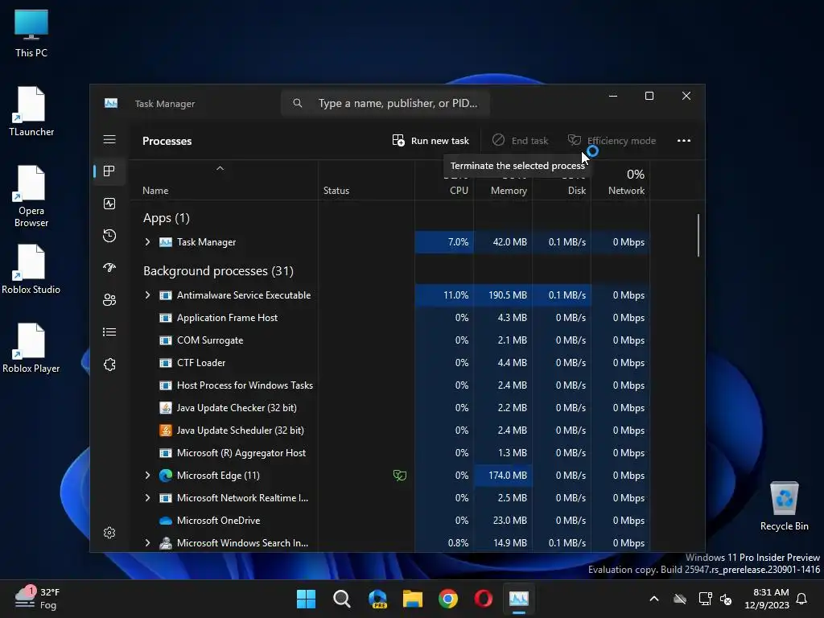Image resolution: width=824 pixels, height=618 pixels.
Task: Click the Apps (1) group header
Action: (167, 218)
